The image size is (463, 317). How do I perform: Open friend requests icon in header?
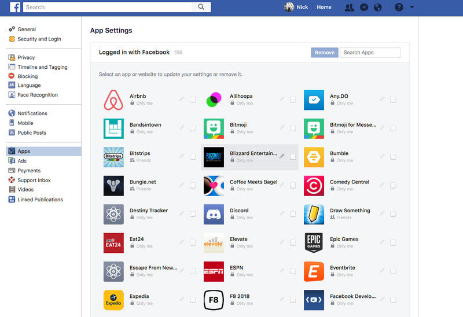pos(350,8)
